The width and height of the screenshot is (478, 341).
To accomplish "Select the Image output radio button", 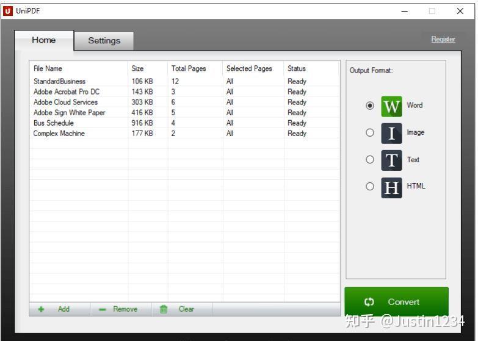I will (370, 132).
